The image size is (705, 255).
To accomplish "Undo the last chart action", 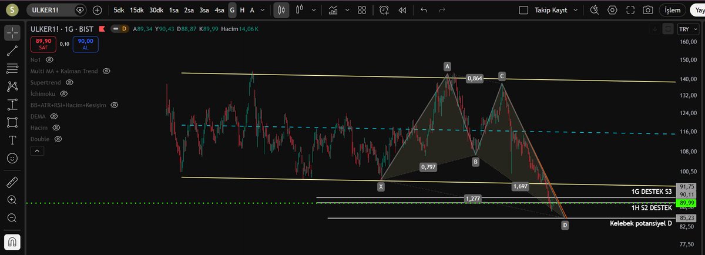I will (424, 10).
